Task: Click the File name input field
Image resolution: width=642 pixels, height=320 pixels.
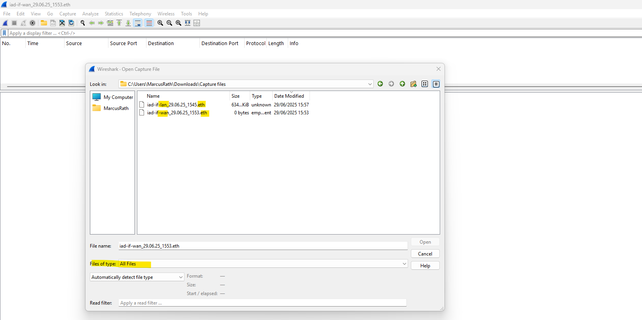Action: pos(263,246)
